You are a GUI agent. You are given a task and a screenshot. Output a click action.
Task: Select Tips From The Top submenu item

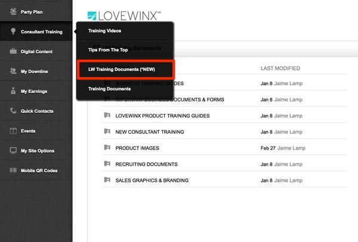click(x=125, y=50)
